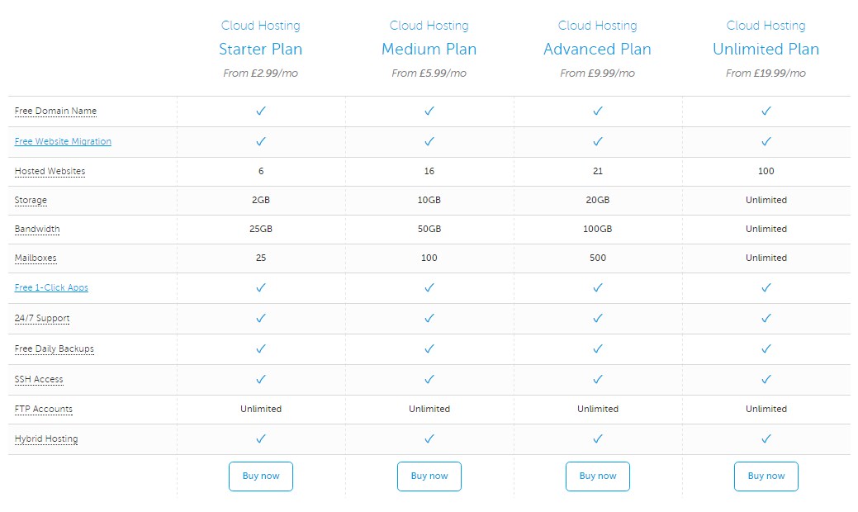858x512 pixels.
Task: Click Medium Plan's 24/7 Support checkmark
Action: [429, 318]
